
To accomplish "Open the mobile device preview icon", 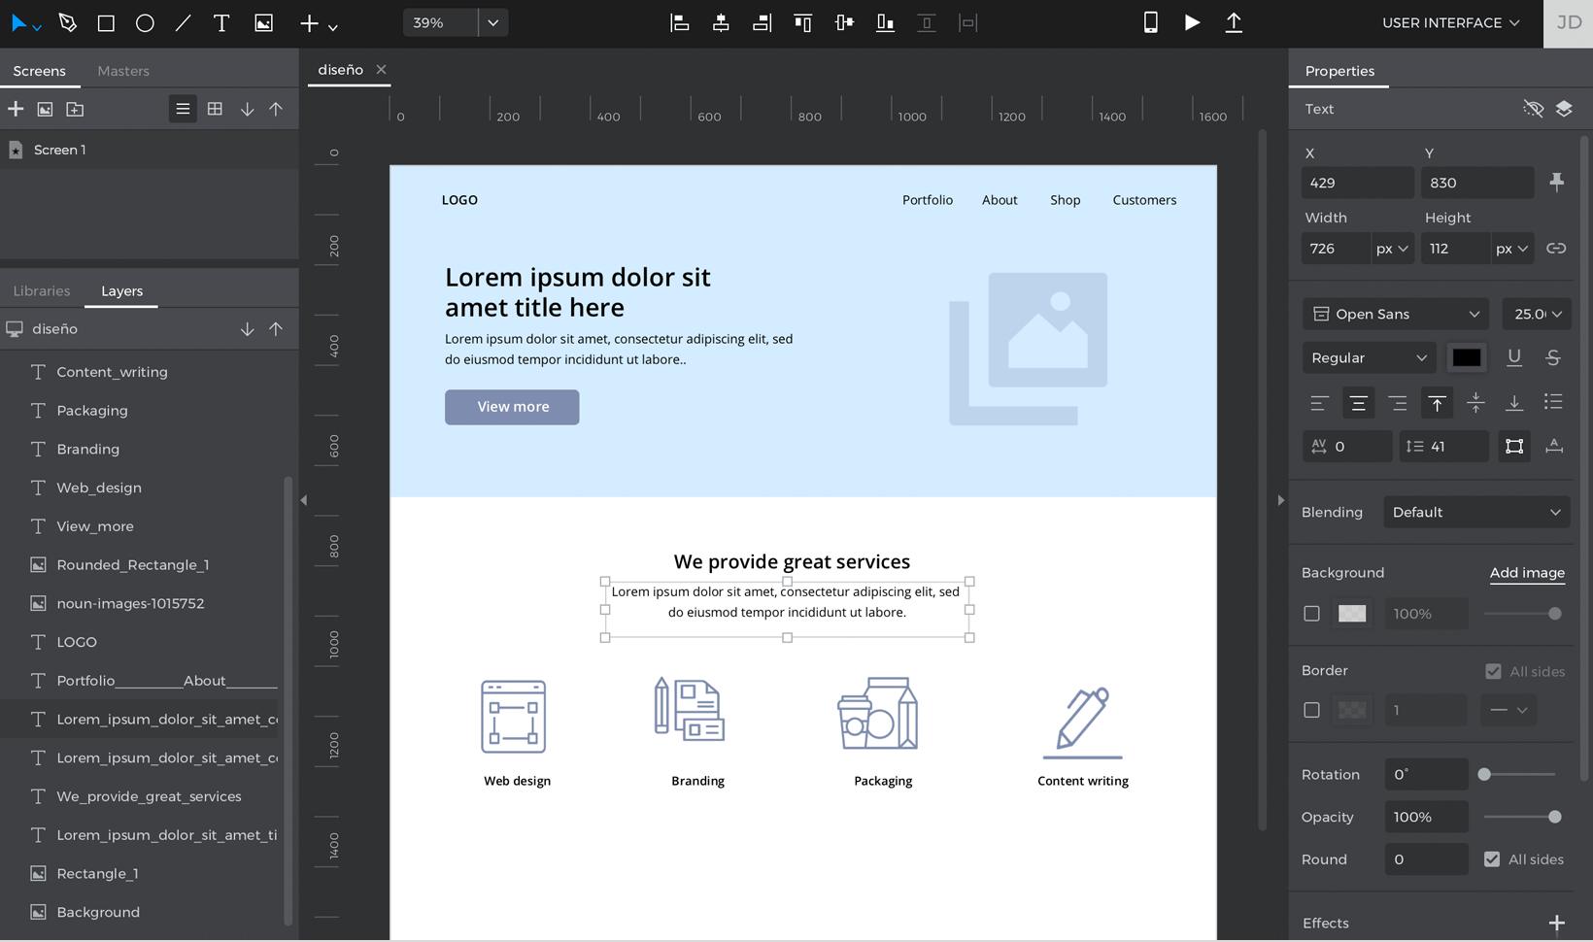I will coord(1150,22).
